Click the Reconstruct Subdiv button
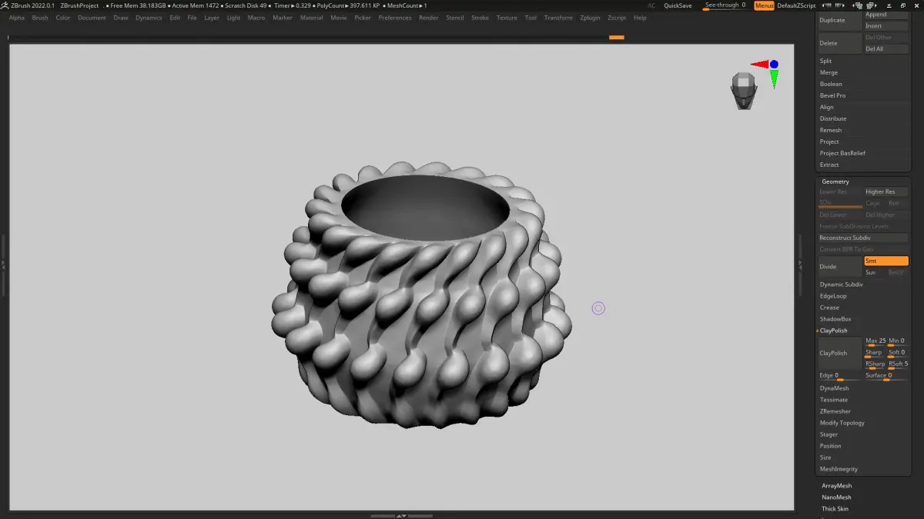 (863, 238)
